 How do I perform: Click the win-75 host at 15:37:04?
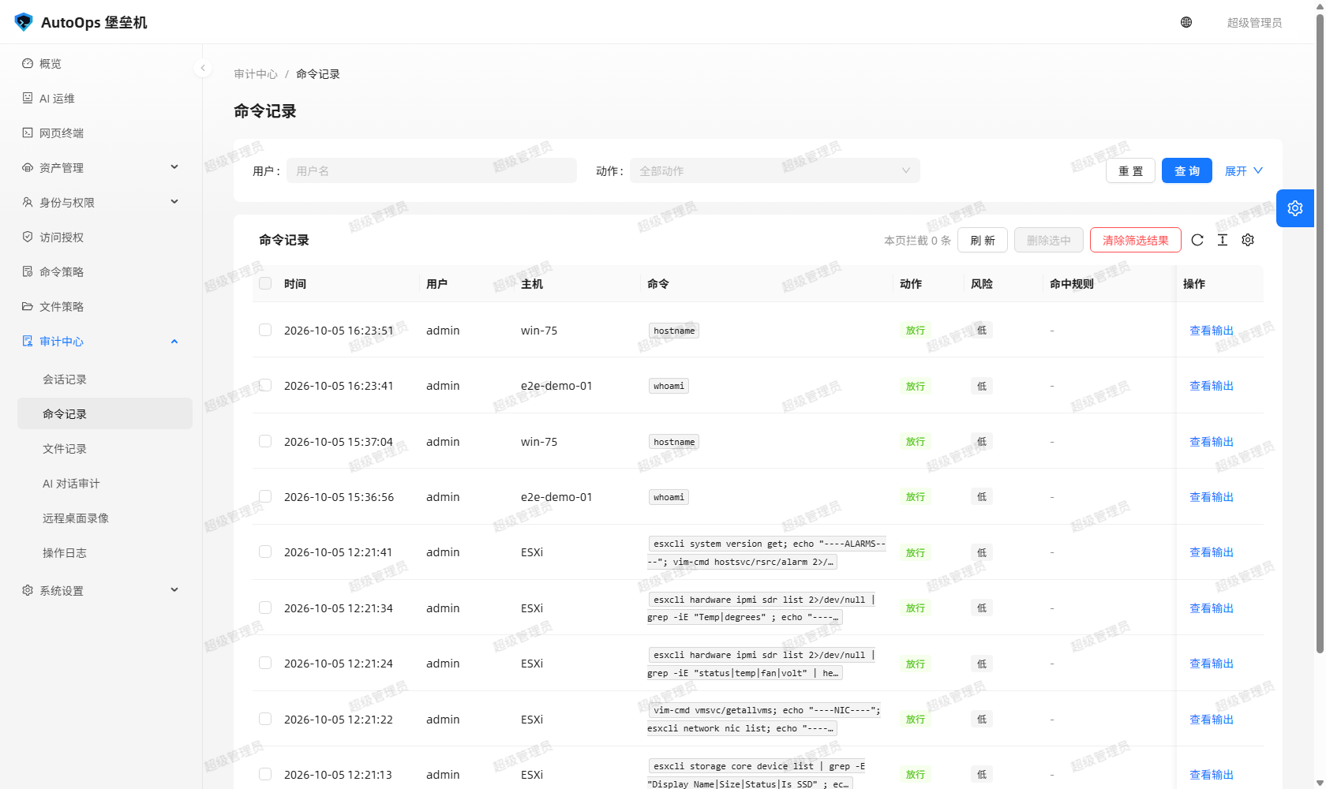tap(539, 441)
